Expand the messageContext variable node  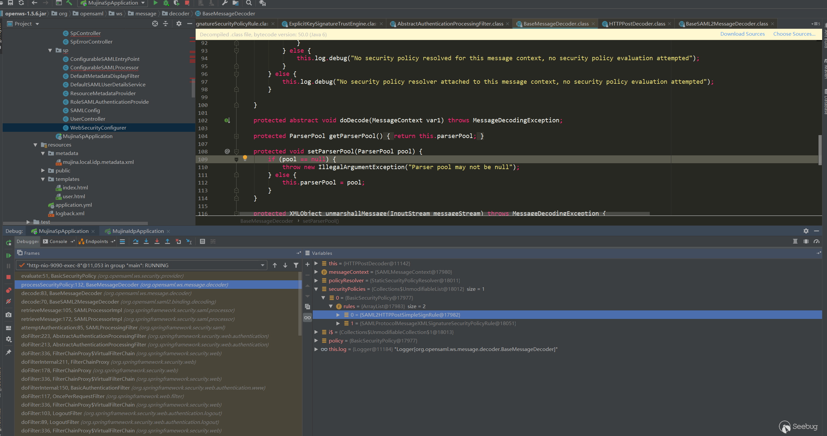click(x=316, y=272)
